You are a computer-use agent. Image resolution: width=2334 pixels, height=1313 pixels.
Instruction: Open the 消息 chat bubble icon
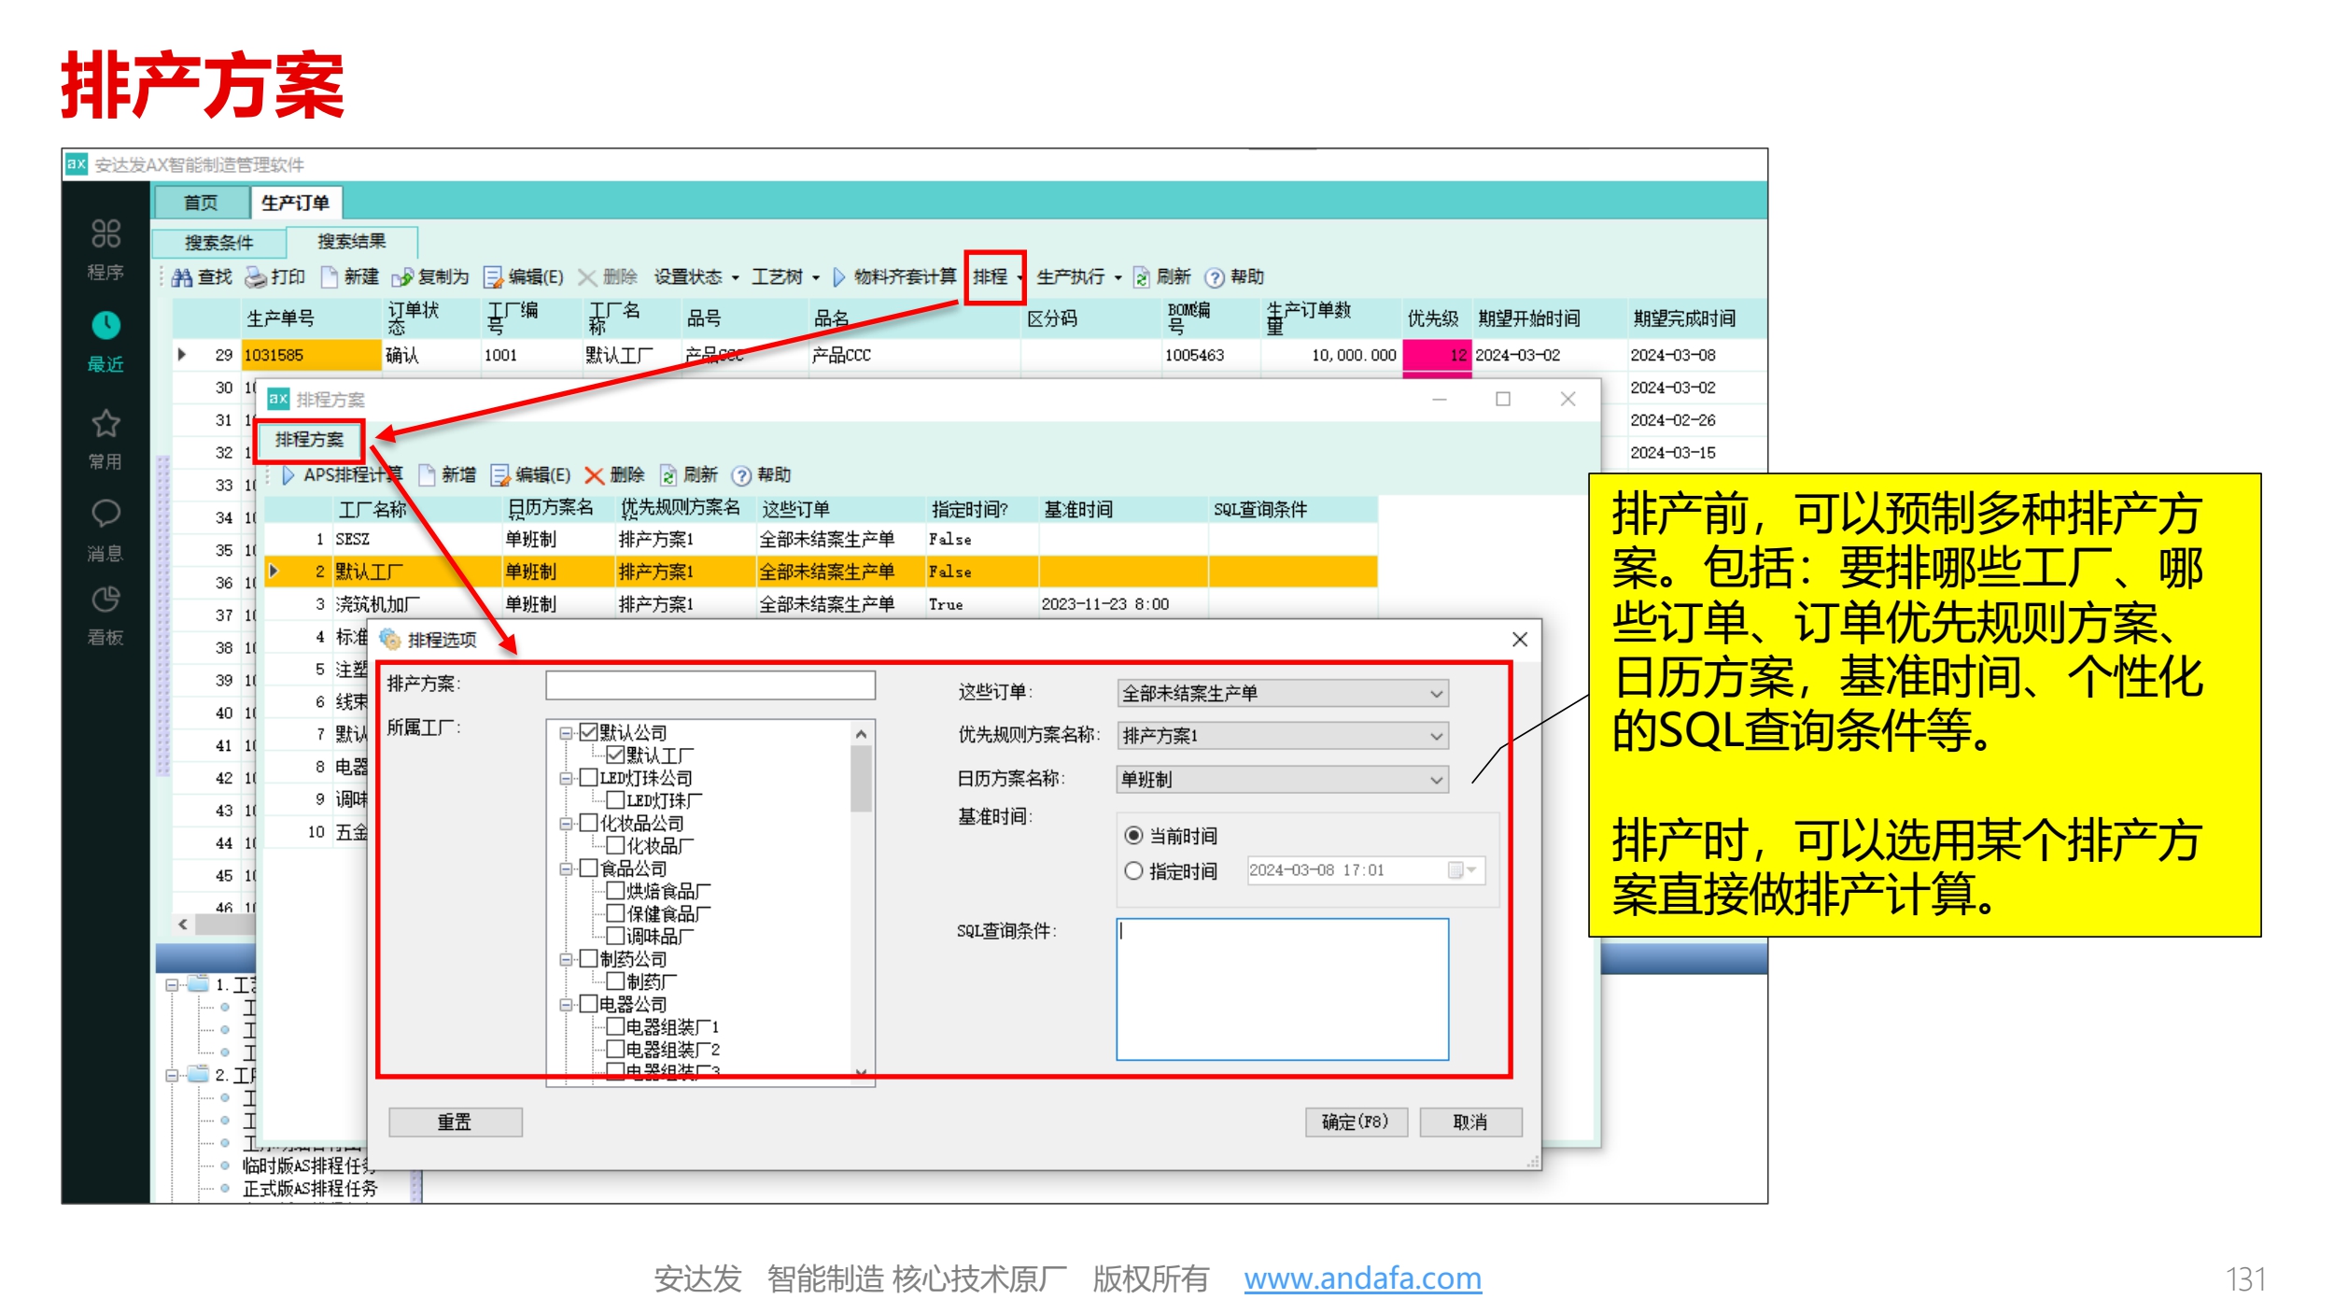click(105, 513)
